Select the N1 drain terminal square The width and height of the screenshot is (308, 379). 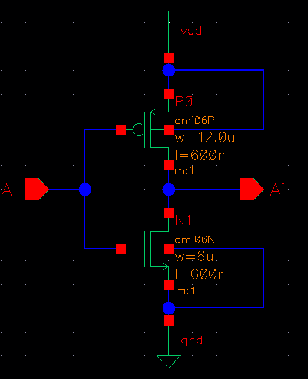(x=168, y=213)
